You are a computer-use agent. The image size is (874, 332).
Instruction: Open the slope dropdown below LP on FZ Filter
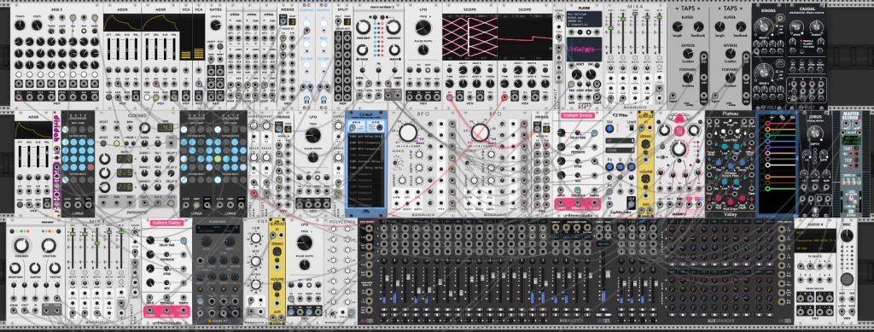(620, 150)
